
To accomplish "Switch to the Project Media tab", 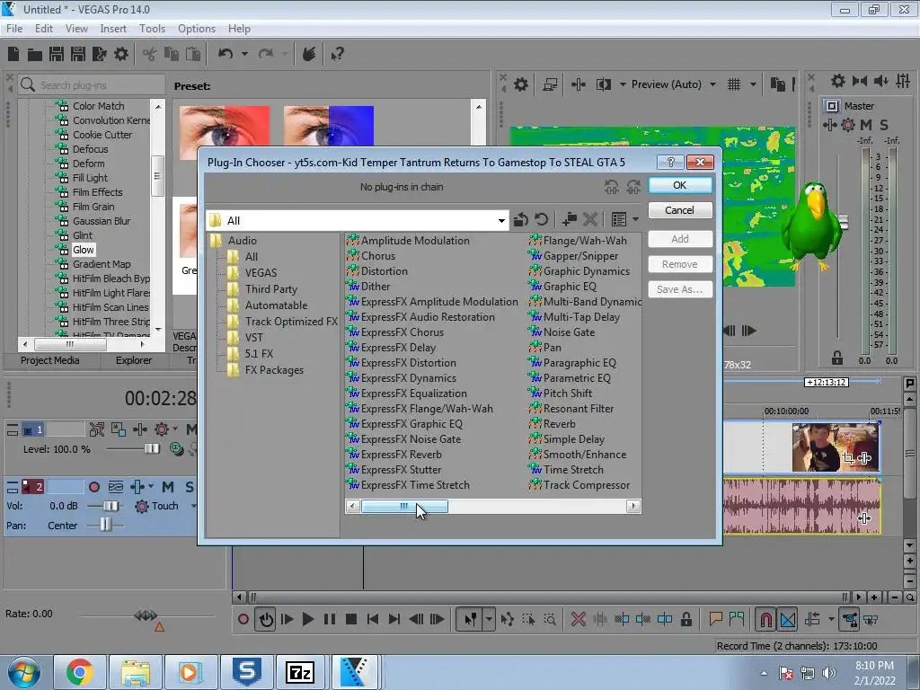I will [x=50, y=360].
